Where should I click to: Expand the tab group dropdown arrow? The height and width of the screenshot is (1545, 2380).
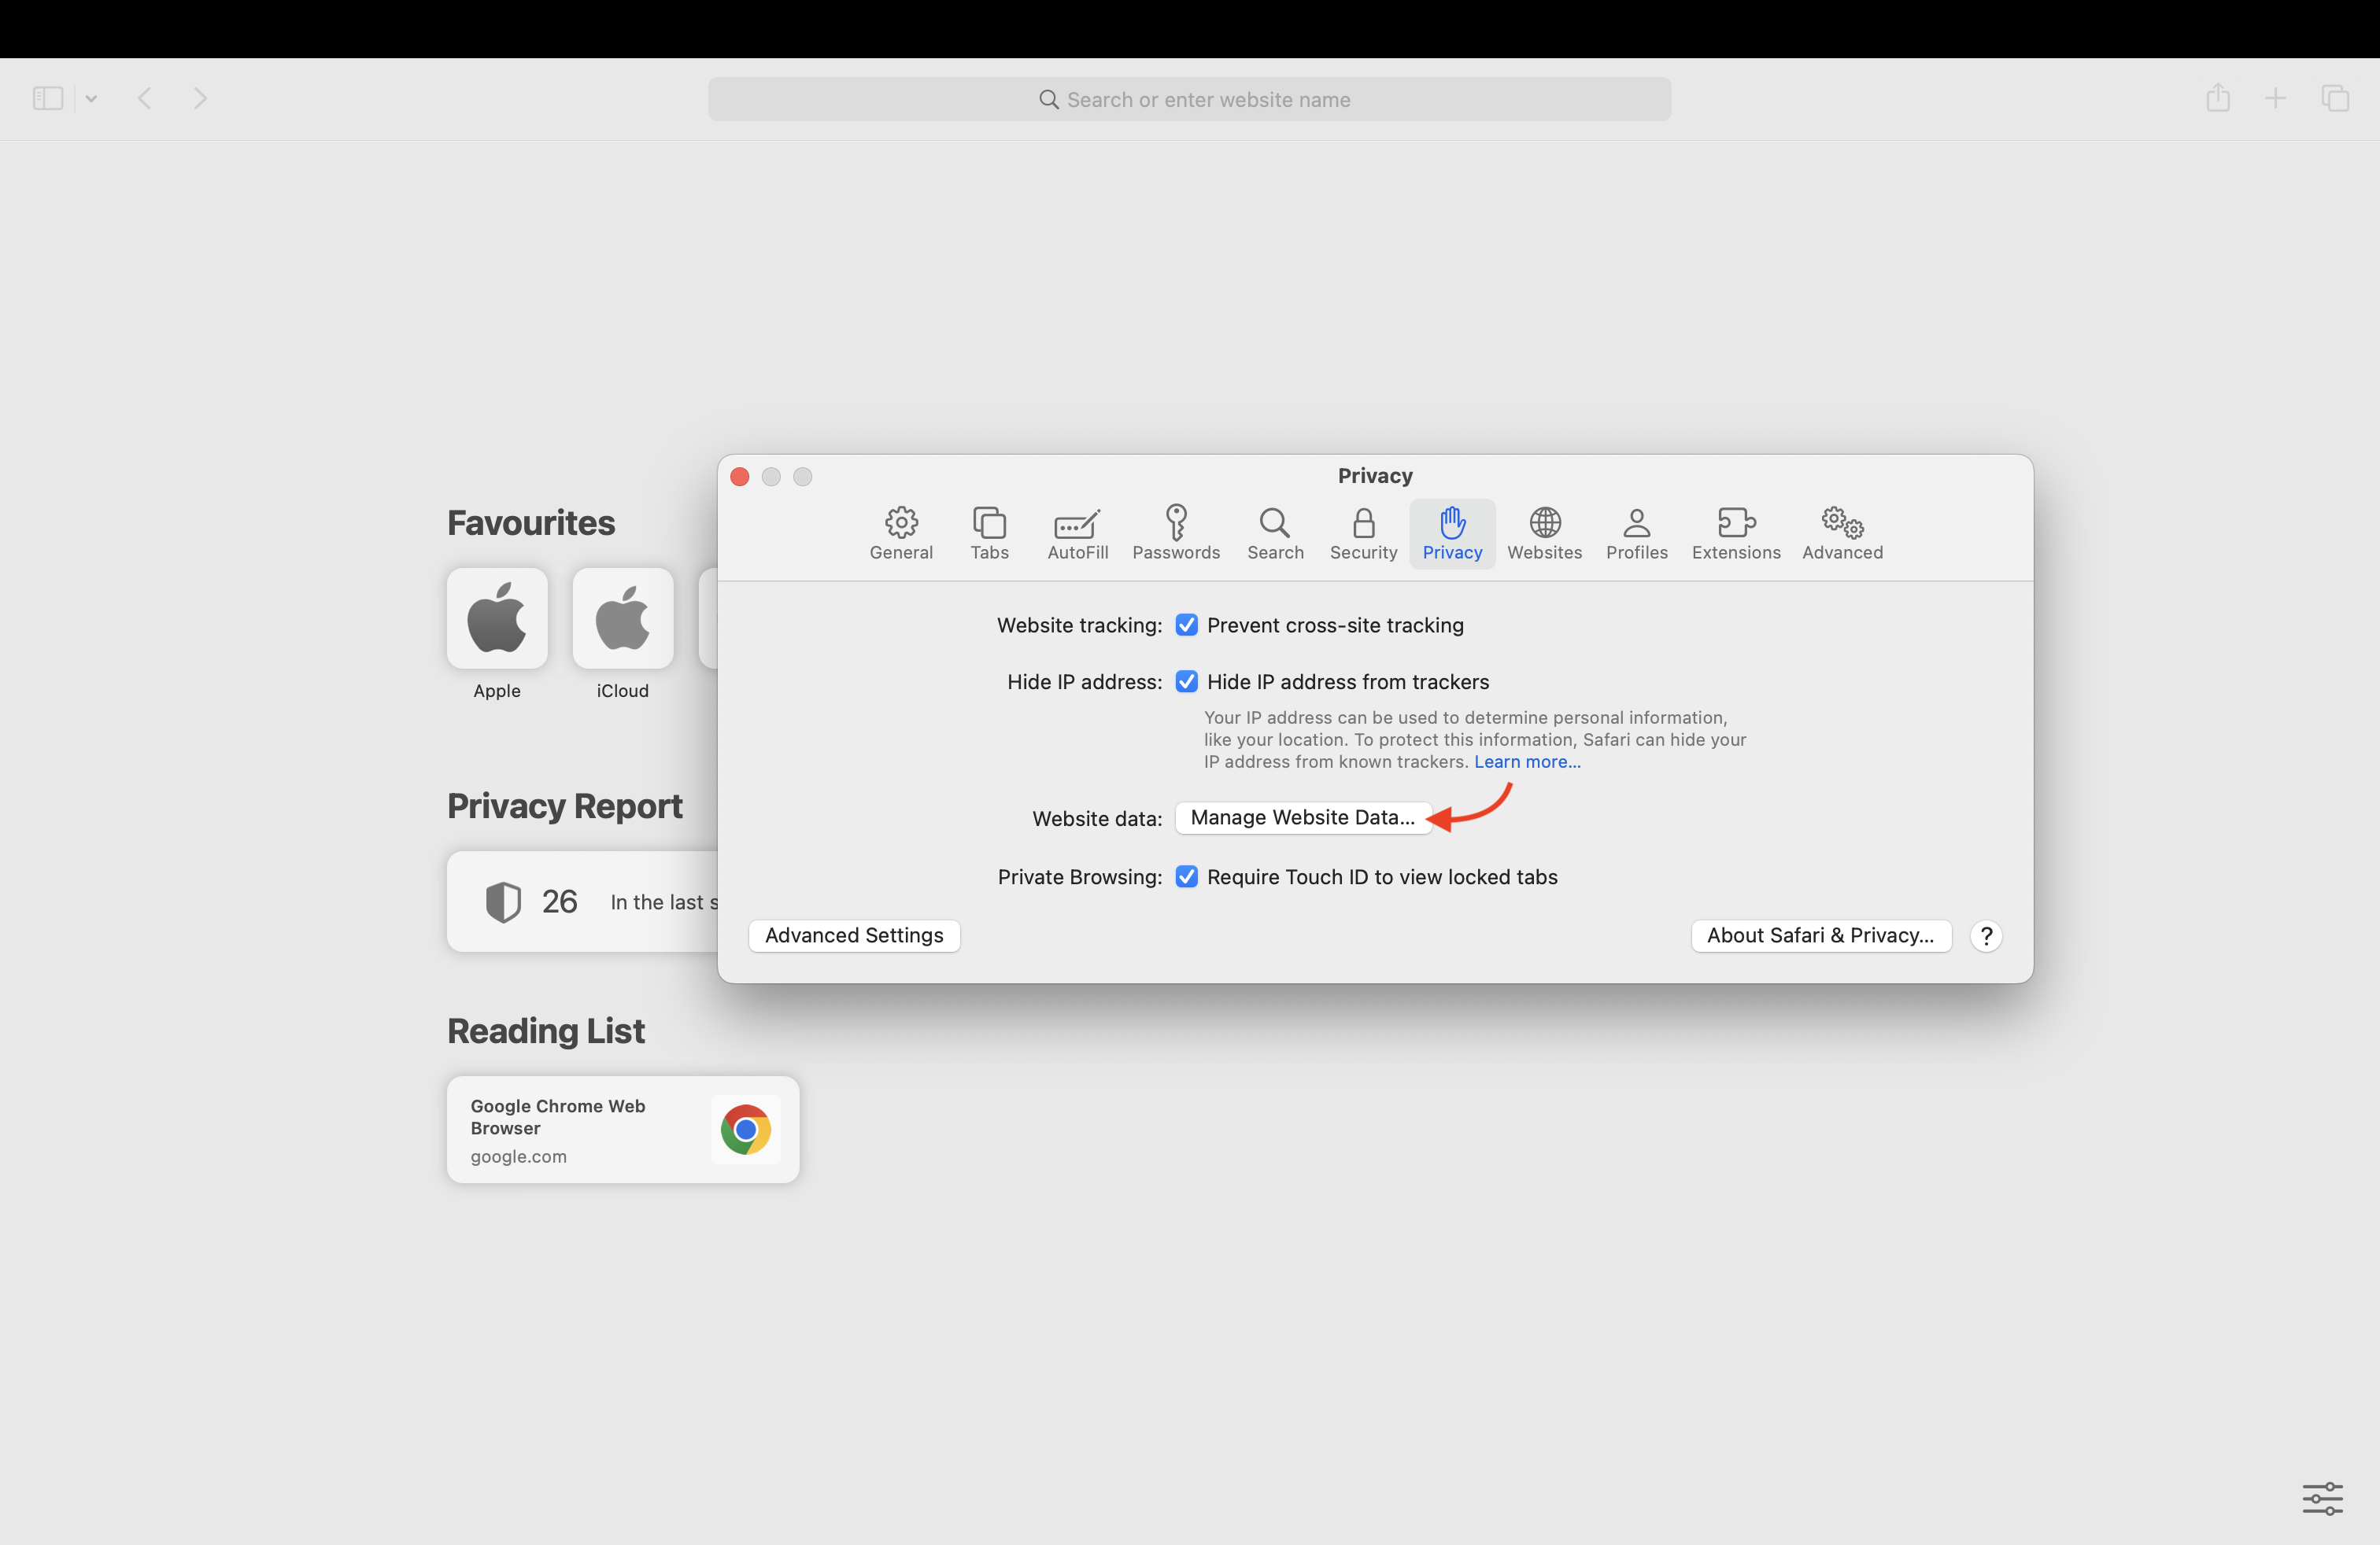coord(91,98)
